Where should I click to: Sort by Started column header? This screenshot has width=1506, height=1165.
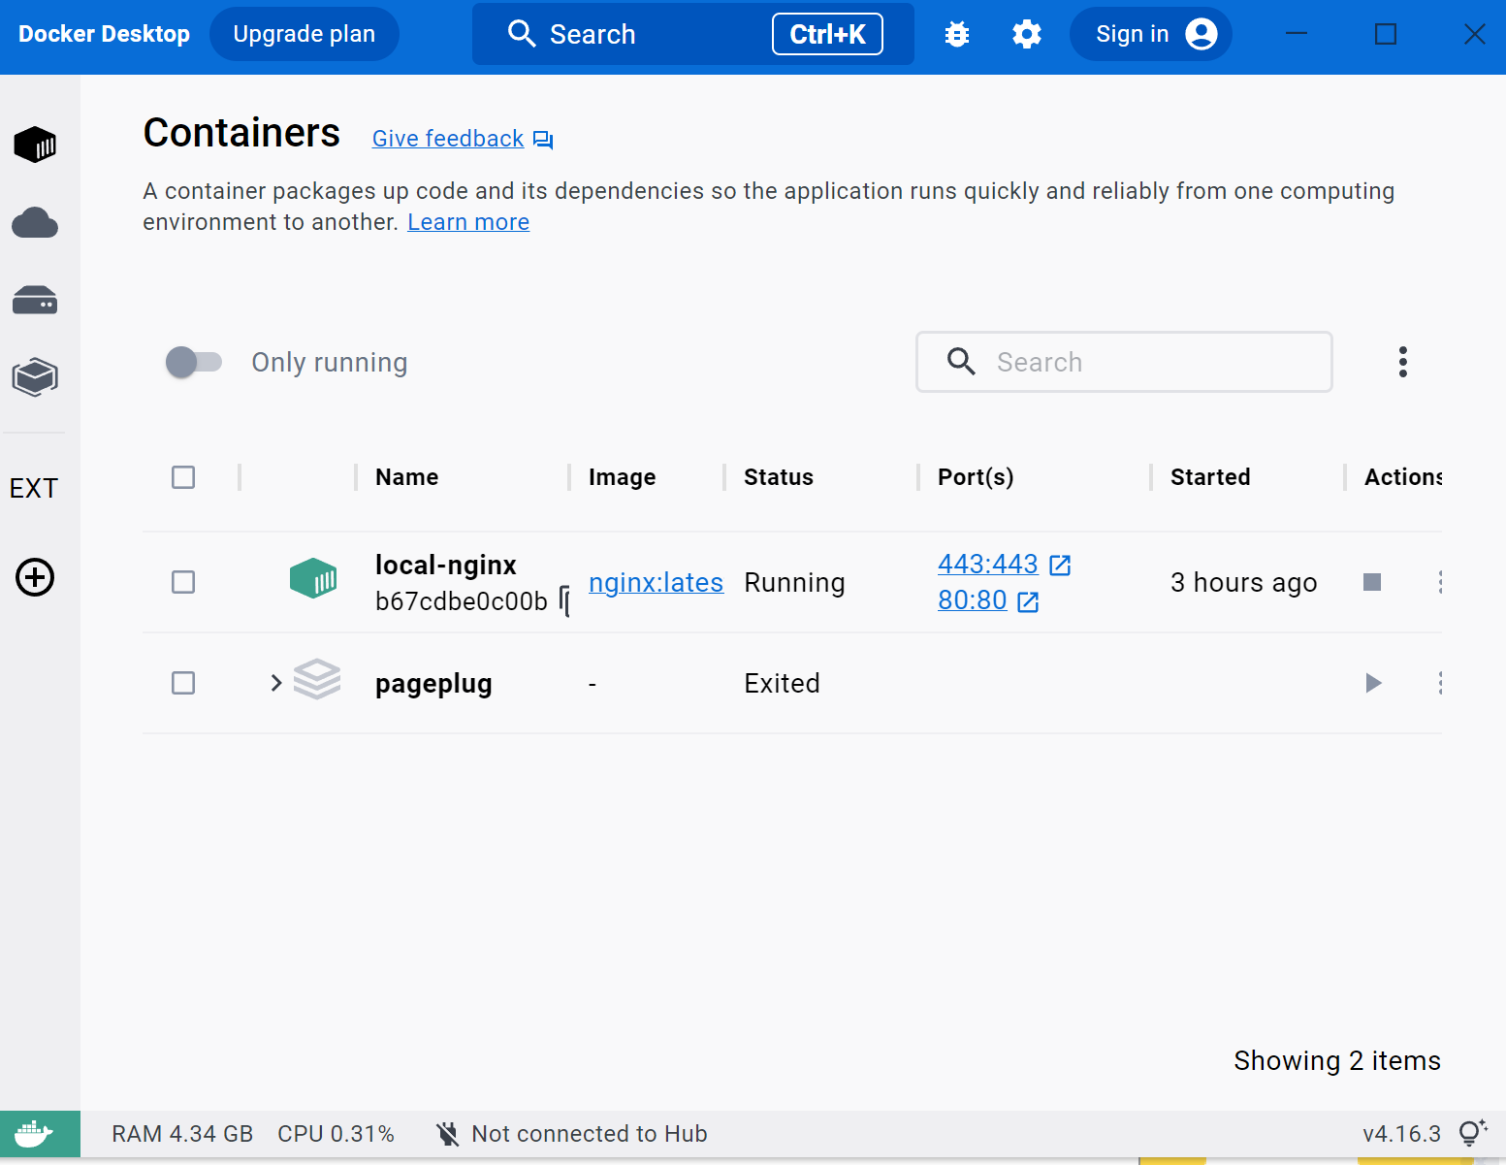click(x=1210, y=477)
